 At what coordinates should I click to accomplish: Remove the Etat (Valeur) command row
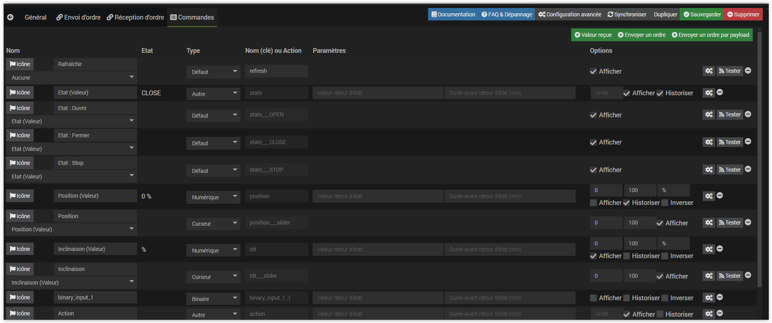tap(719, 92)
